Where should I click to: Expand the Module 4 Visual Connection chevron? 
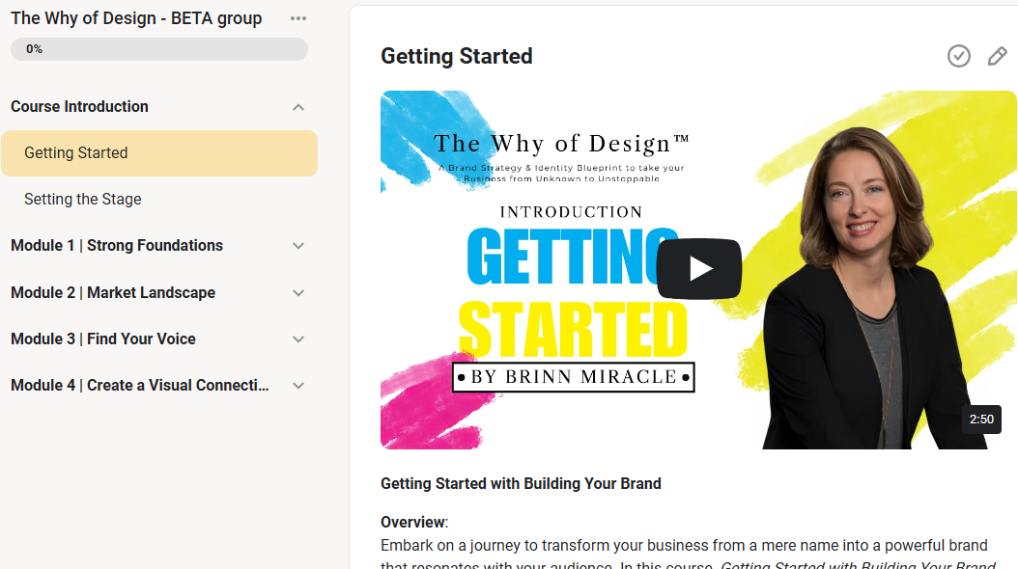point(298,386)
